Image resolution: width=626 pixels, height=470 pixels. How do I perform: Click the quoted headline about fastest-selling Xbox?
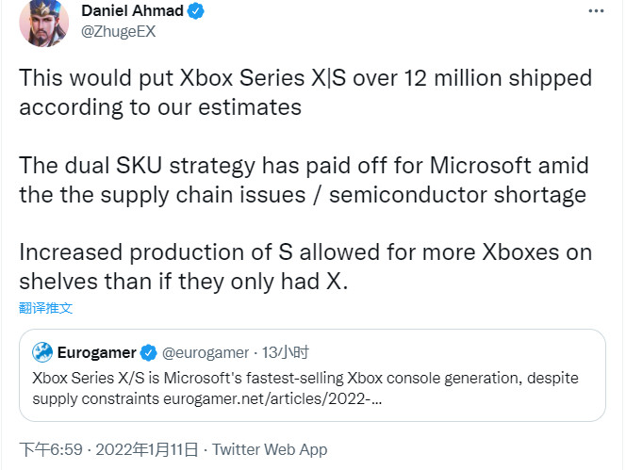point(305,378)
